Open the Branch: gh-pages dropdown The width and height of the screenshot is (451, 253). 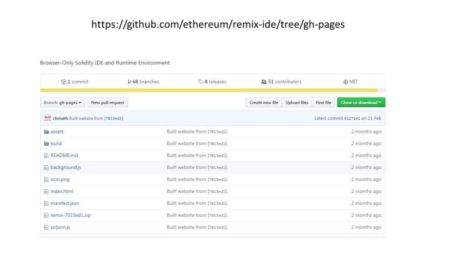click(63, 102)
